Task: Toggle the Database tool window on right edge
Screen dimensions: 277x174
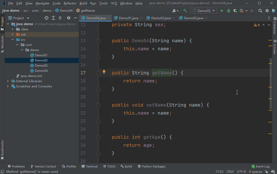Action: (274, 26)
